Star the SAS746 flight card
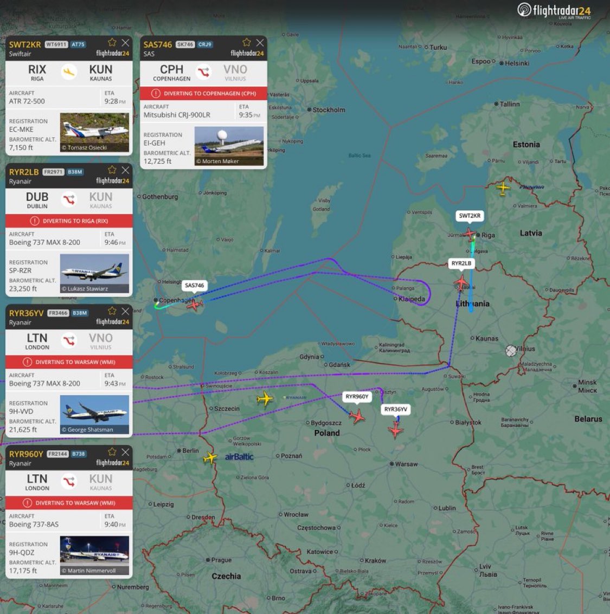The image size is (610, 614). 247,42
